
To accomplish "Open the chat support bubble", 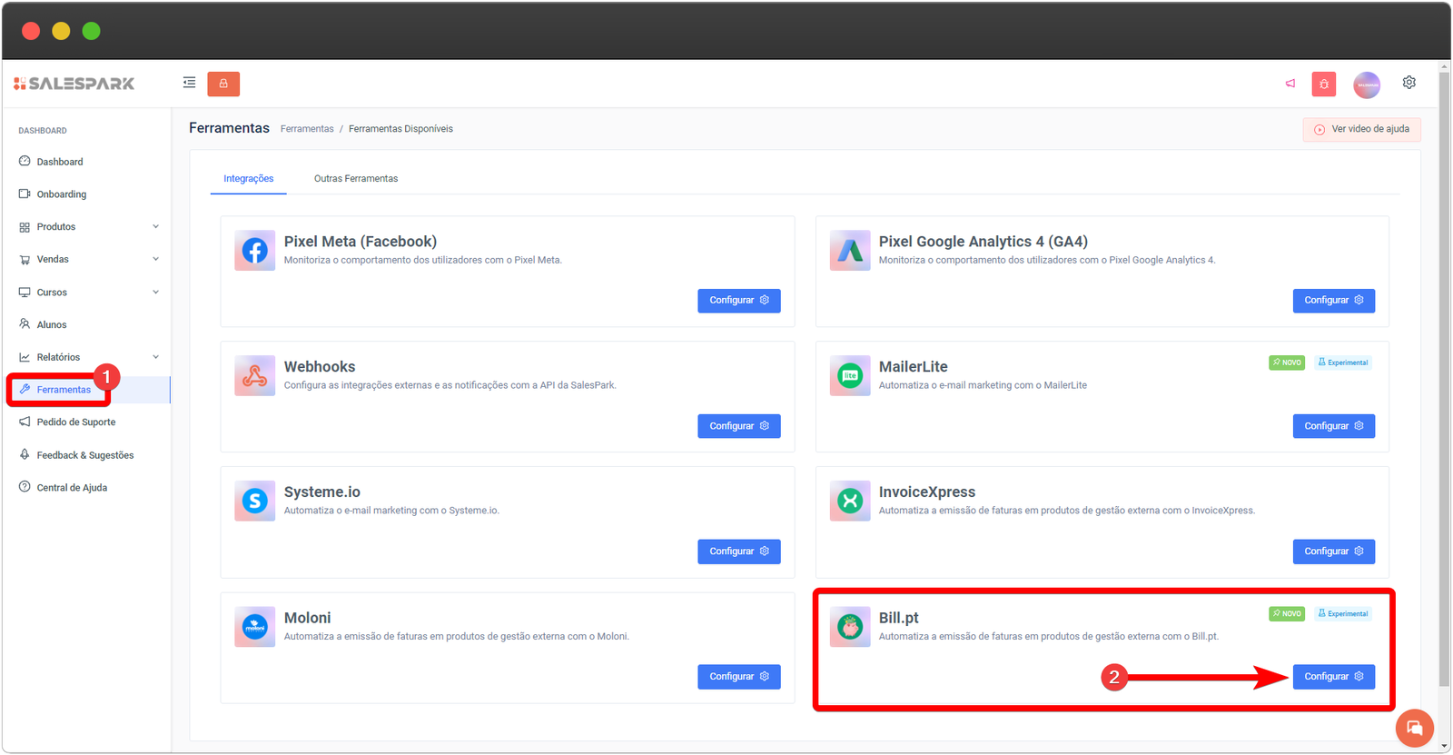I will pyautogui.click(x=1414, y=728).
